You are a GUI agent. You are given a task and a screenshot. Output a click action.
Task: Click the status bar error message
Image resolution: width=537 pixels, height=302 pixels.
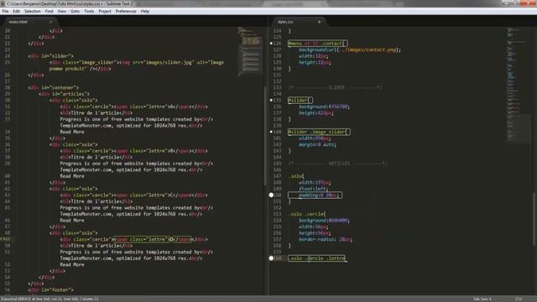click(x=50, y=299)
